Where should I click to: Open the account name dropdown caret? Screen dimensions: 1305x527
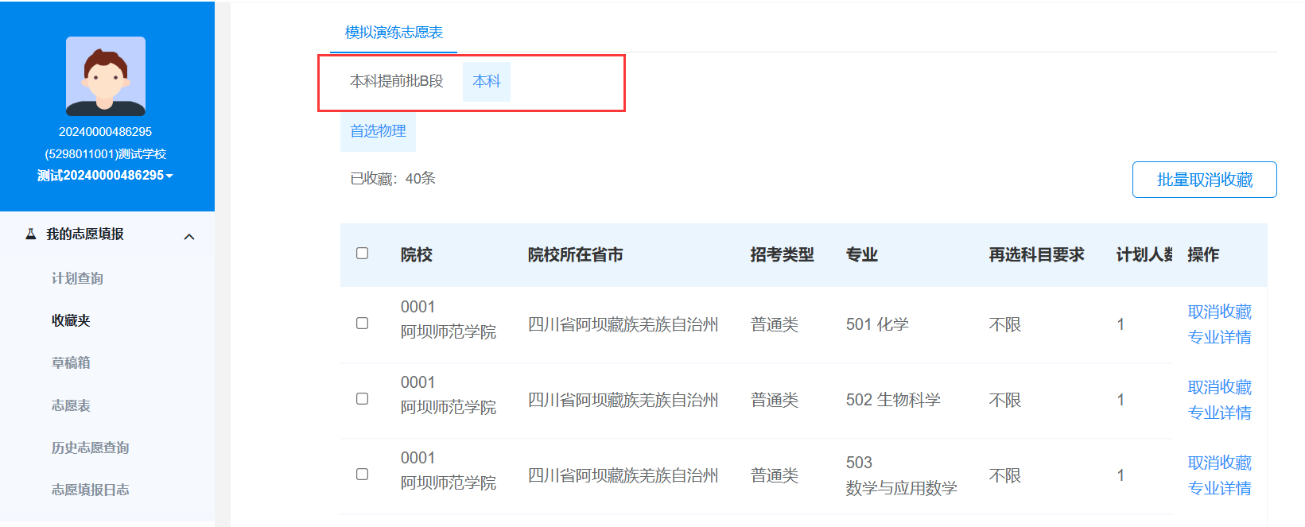(x=169, y=176)
